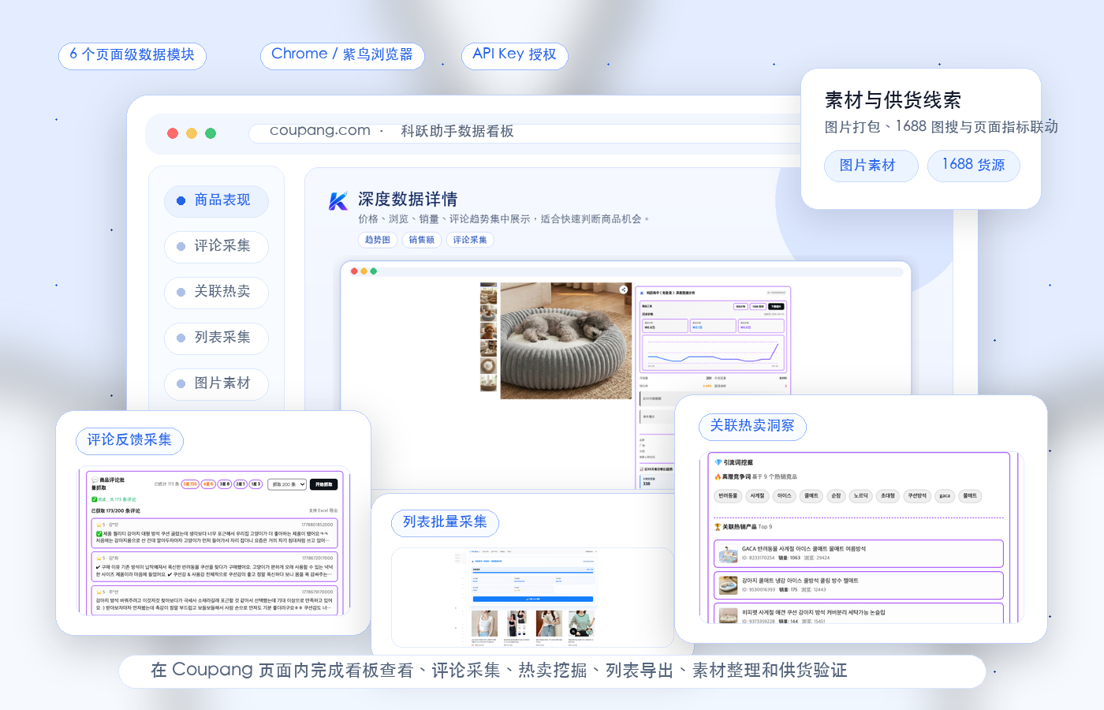Click the gaca keyword chip
The height and width of the screenshot is (710, 1104).
tap(945, 496)
